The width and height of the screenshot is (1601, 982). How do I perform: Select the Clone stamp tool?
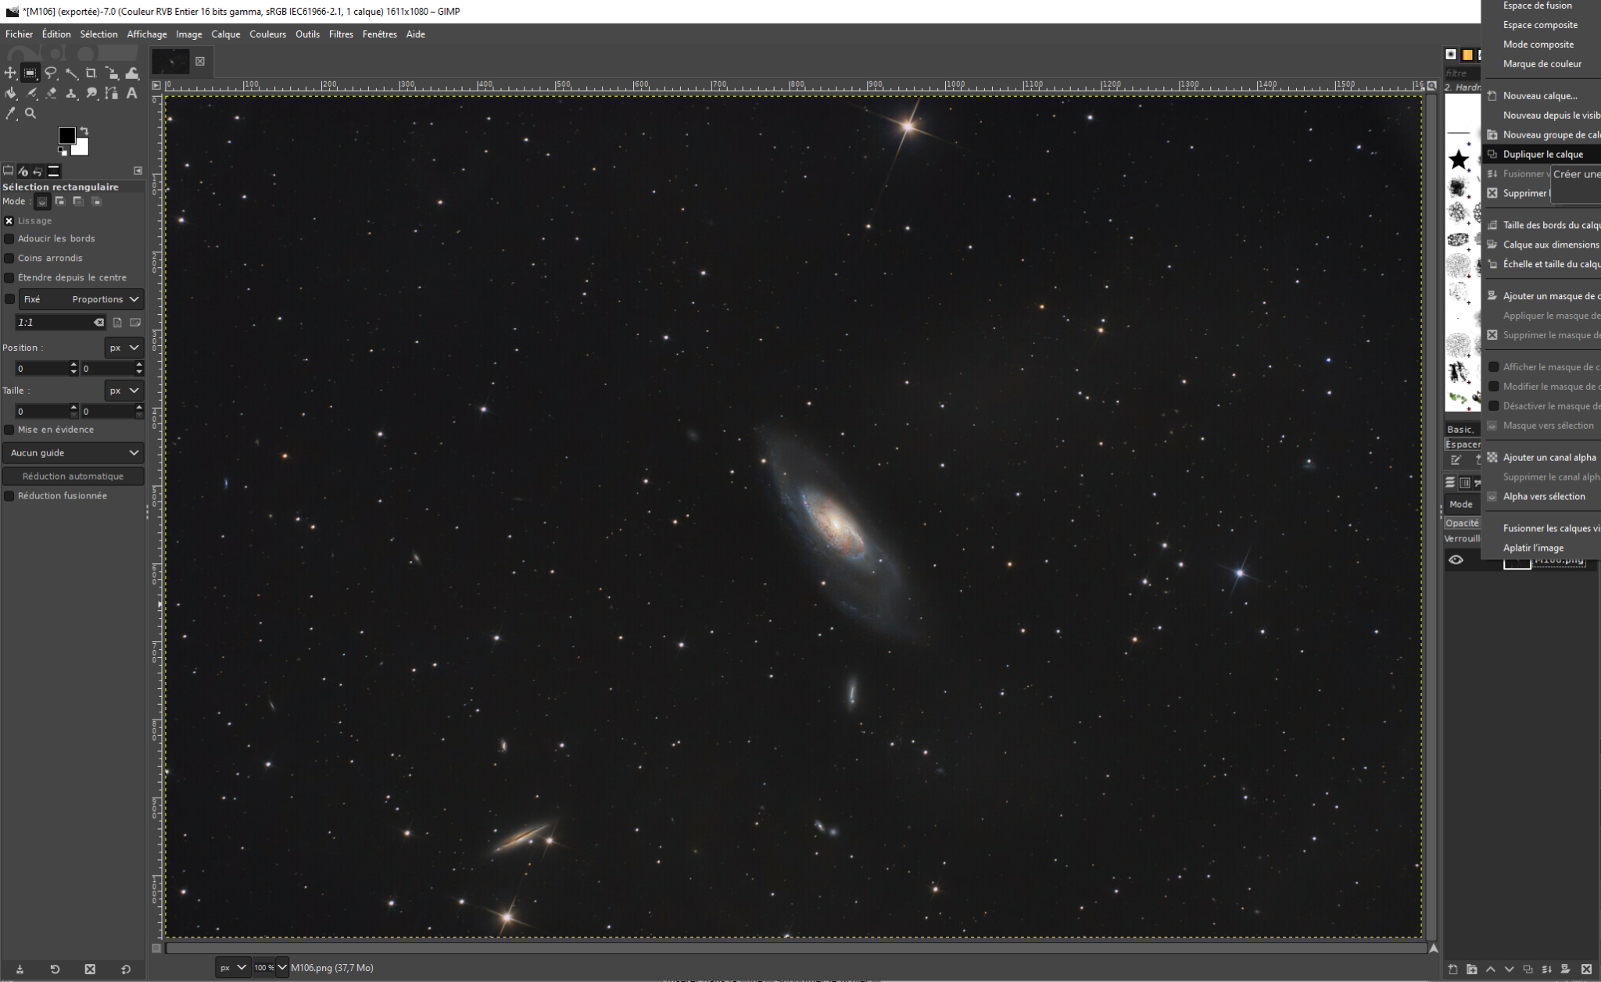click(x=71, y=94)
